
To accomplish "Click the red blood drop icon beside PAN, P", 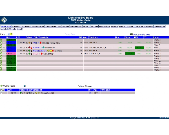I will pos(41,42).
